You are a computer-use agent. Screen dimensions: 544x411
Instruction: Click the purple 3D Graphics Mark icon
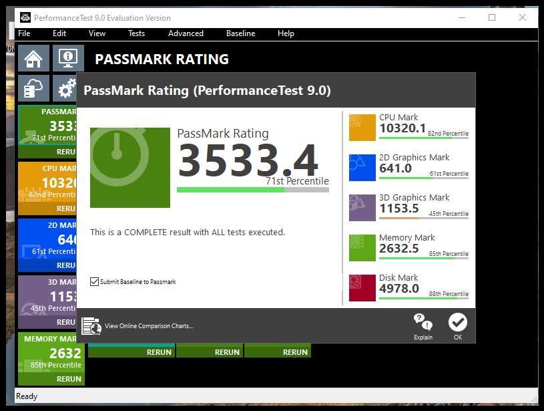pos(362,207)
